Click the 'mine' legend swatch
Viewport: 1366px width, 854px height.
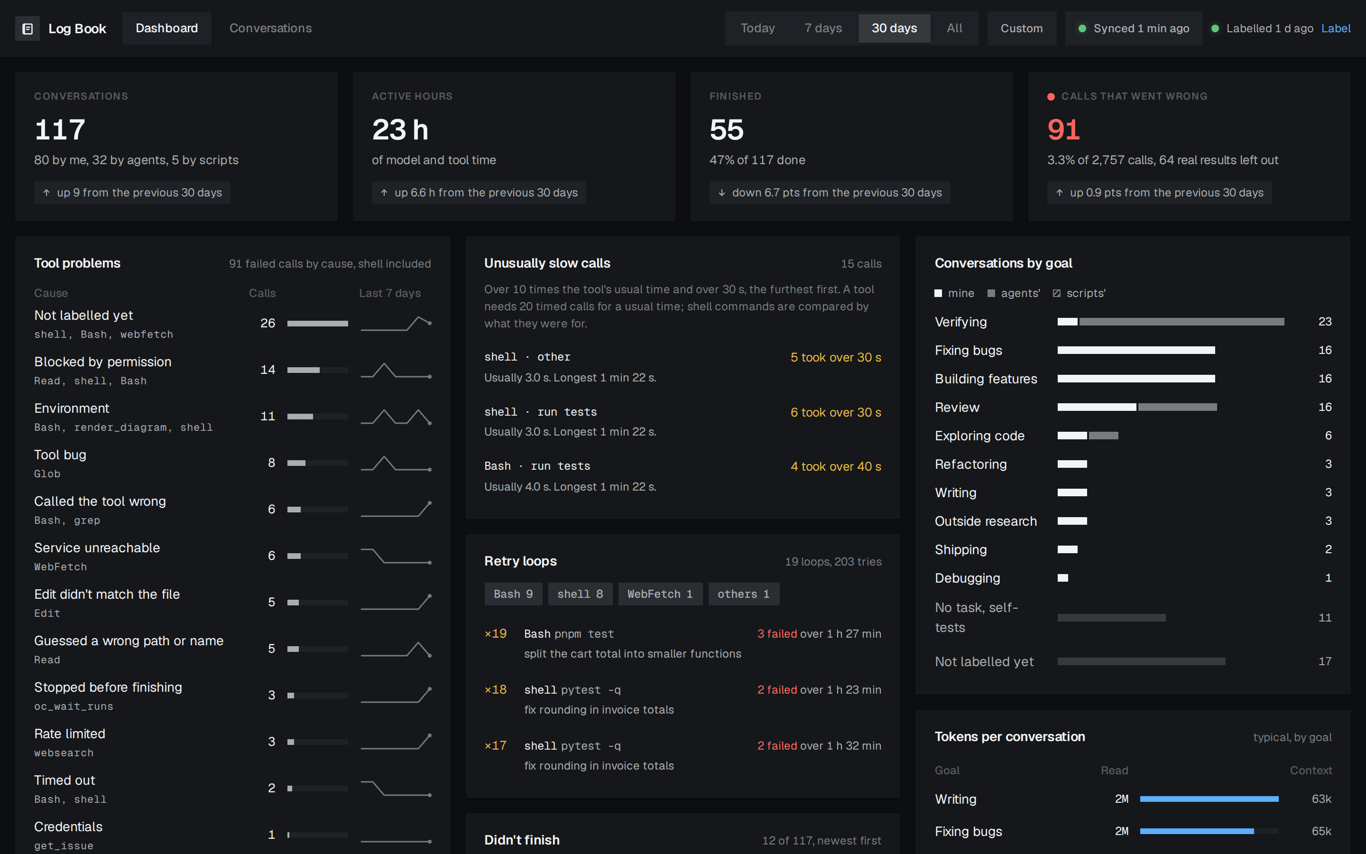(x=938, y=293)
